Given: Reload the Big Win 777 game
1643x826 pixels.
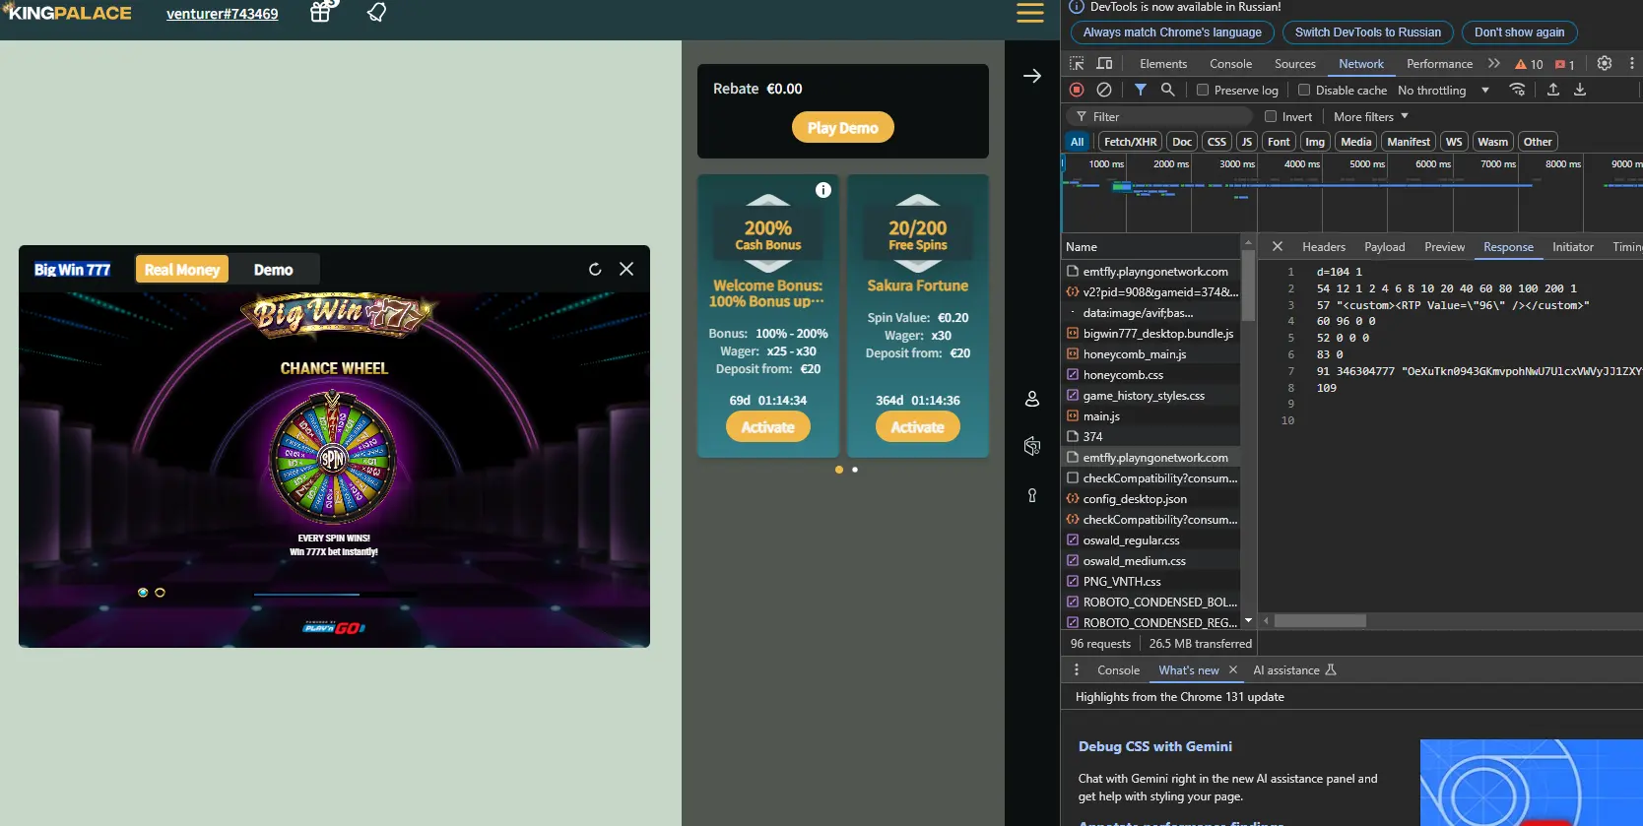Looking at the screenshot, I should tap(595, 269).
